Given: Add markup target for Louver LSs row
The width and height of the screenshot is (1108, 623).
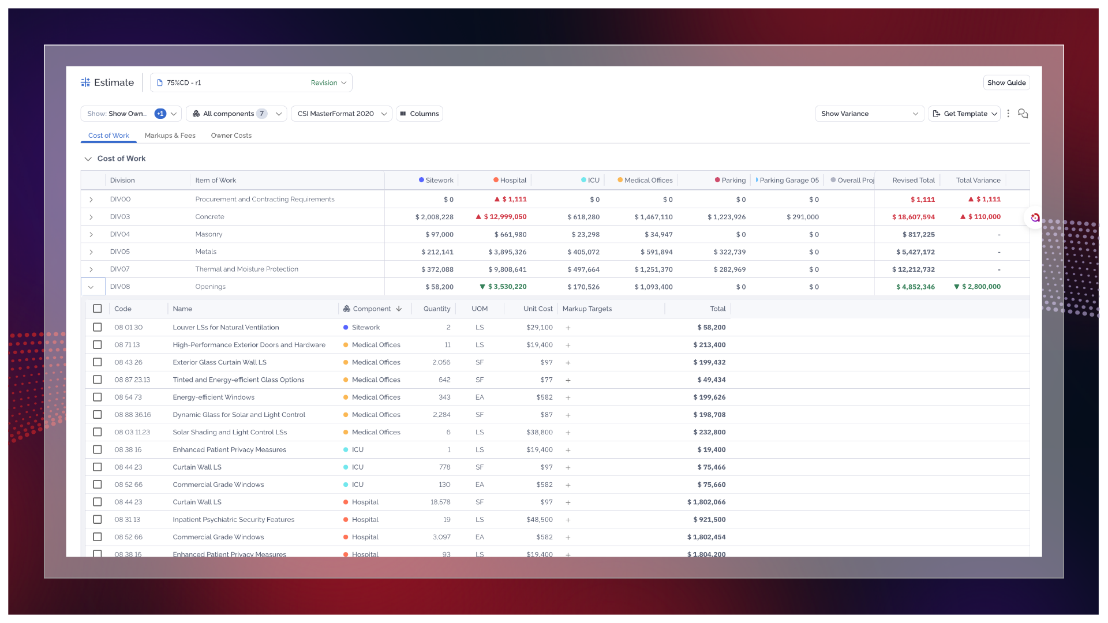Looking at the screenshot, I should [568, 328].
